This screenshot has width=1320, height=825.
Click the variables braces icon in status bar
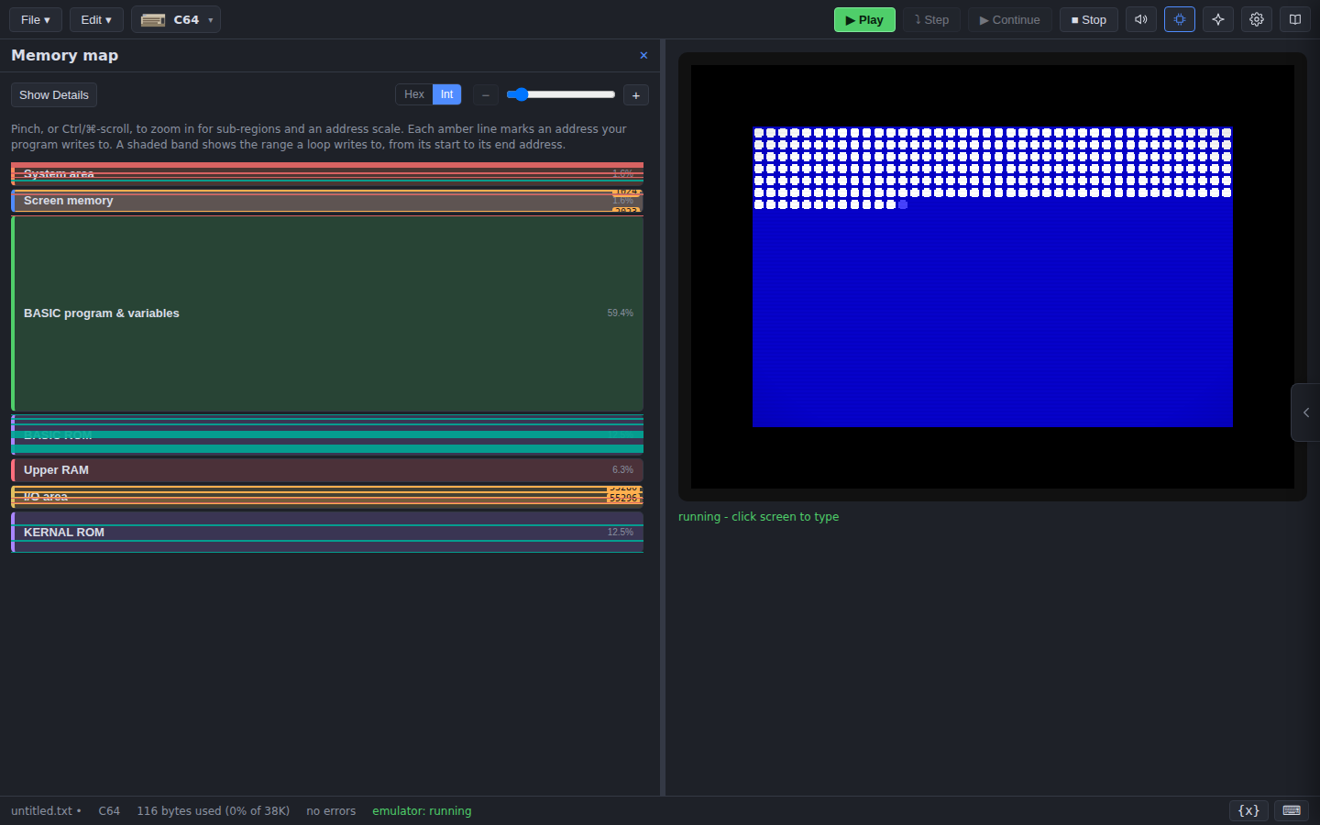tap(1248, 810)
